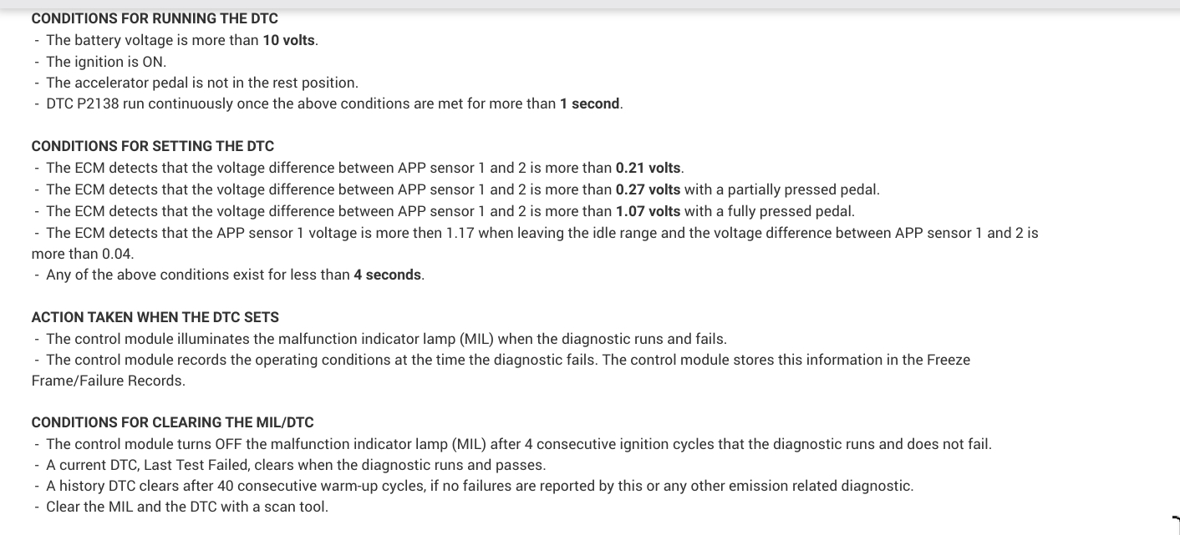This screenshot has width=1180, height=535.
Task: Click the "ACTION TAKEN WHEN THE DTC SETS" heading
Action: pos(155,317)
